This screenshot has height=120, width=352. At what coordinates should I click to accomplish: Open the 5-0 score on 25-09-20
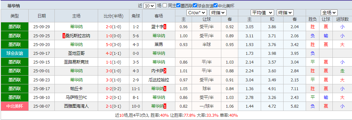[109, 44]
